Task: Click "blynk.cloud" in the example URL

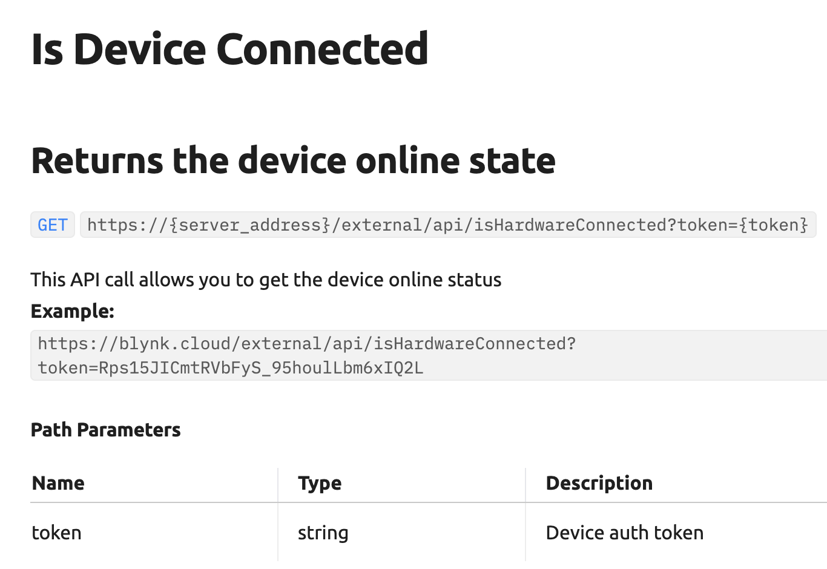Action: click(175, 344)
